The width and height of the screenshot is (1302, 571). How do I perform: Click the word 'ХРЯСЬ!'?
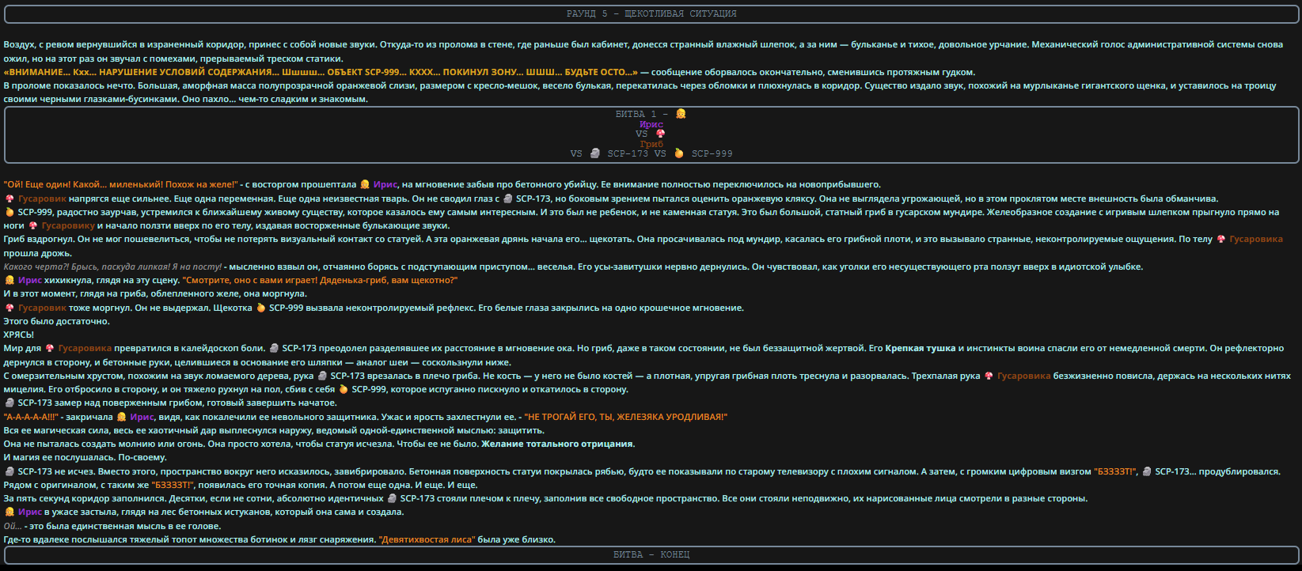(x=19, y=335)
